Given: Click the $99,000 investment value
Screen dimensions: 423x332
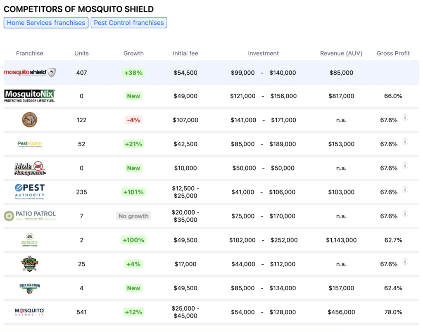Looking at the screenshot, I should click(x=242, y=73).
